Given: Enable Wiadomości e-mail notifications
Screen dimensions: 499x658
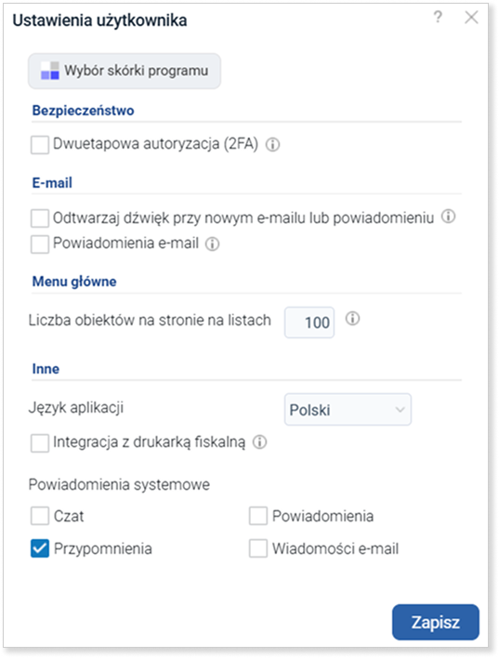Looking at the screenshot, I should (258, 548).
